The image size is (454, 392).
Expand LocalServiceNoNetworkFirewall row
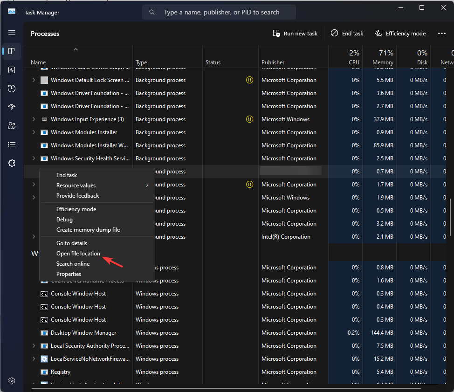click(x=34, y=359)
